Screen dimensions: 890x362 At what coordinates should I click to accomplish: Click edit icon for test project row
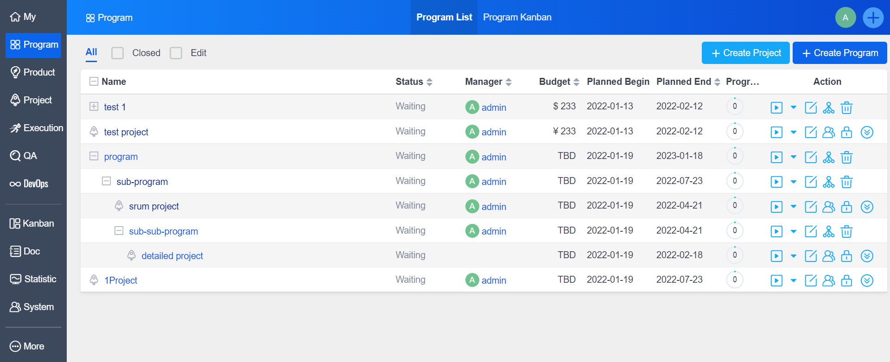811,132
